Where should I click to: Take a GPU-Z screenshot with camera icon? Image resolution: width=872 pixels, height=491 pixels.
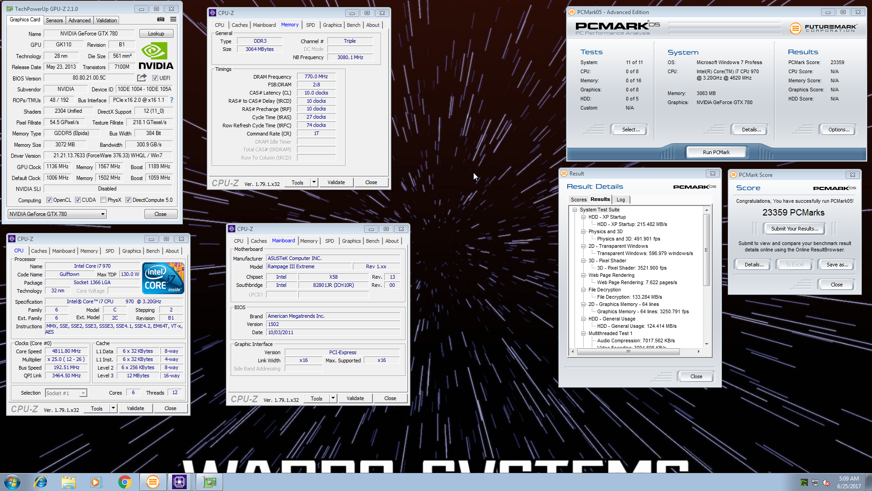(161, 20)
